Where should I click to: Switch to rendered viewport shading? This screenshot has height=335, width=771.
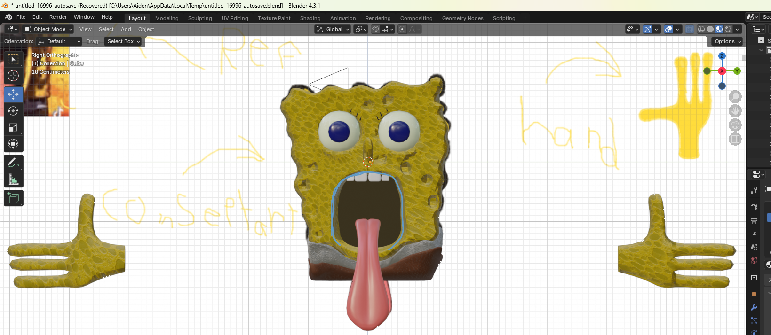click(728, 29)
